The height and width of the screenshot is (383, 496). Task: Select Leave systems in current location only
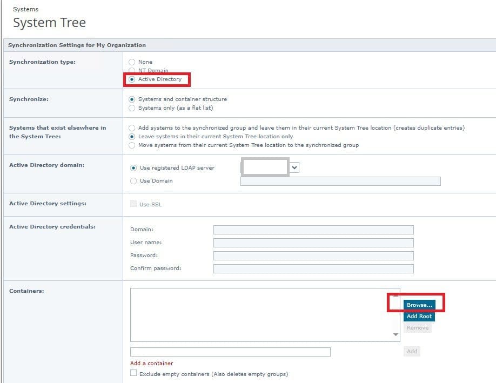(132, 137)
